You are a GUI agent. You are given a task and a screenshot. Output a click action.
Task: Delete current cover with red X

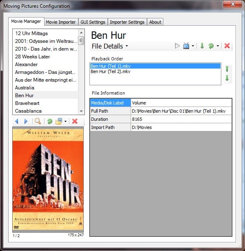pos(75,121)
